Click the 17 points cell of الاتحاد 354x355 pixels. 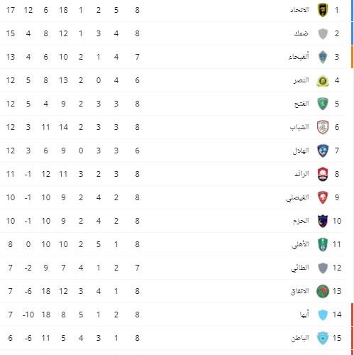[x=11, y=10]
